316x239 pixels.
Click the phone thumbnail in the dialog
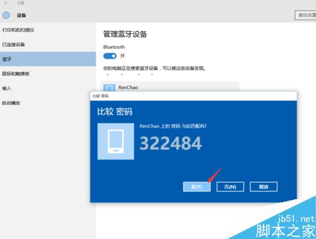116,142
